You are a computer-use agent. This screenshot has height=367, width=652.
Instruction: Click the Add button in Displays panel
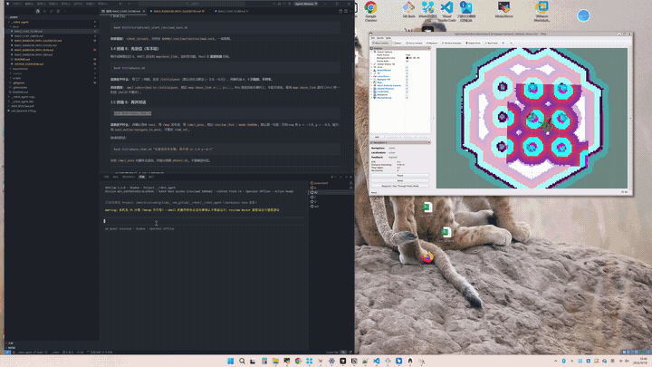tap(377, 137)
